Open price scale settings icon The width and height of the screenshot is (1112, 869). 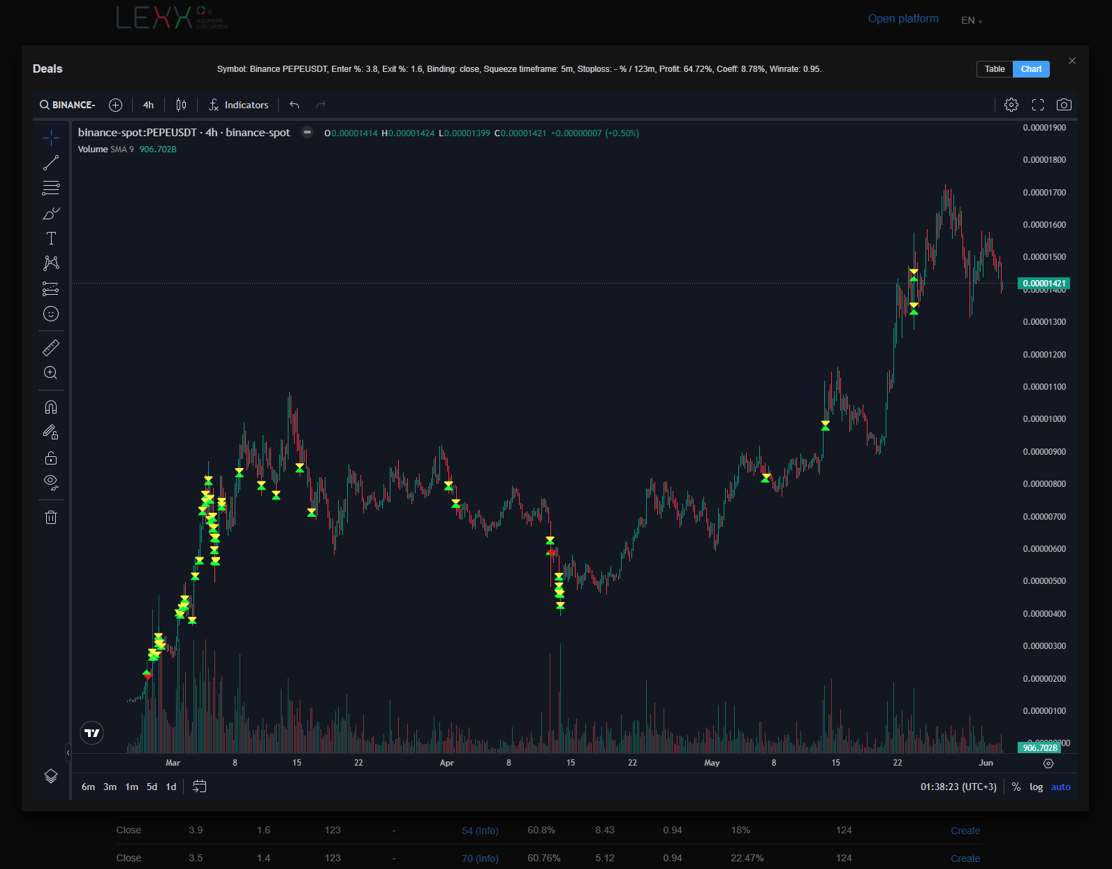pos(1048,764)
